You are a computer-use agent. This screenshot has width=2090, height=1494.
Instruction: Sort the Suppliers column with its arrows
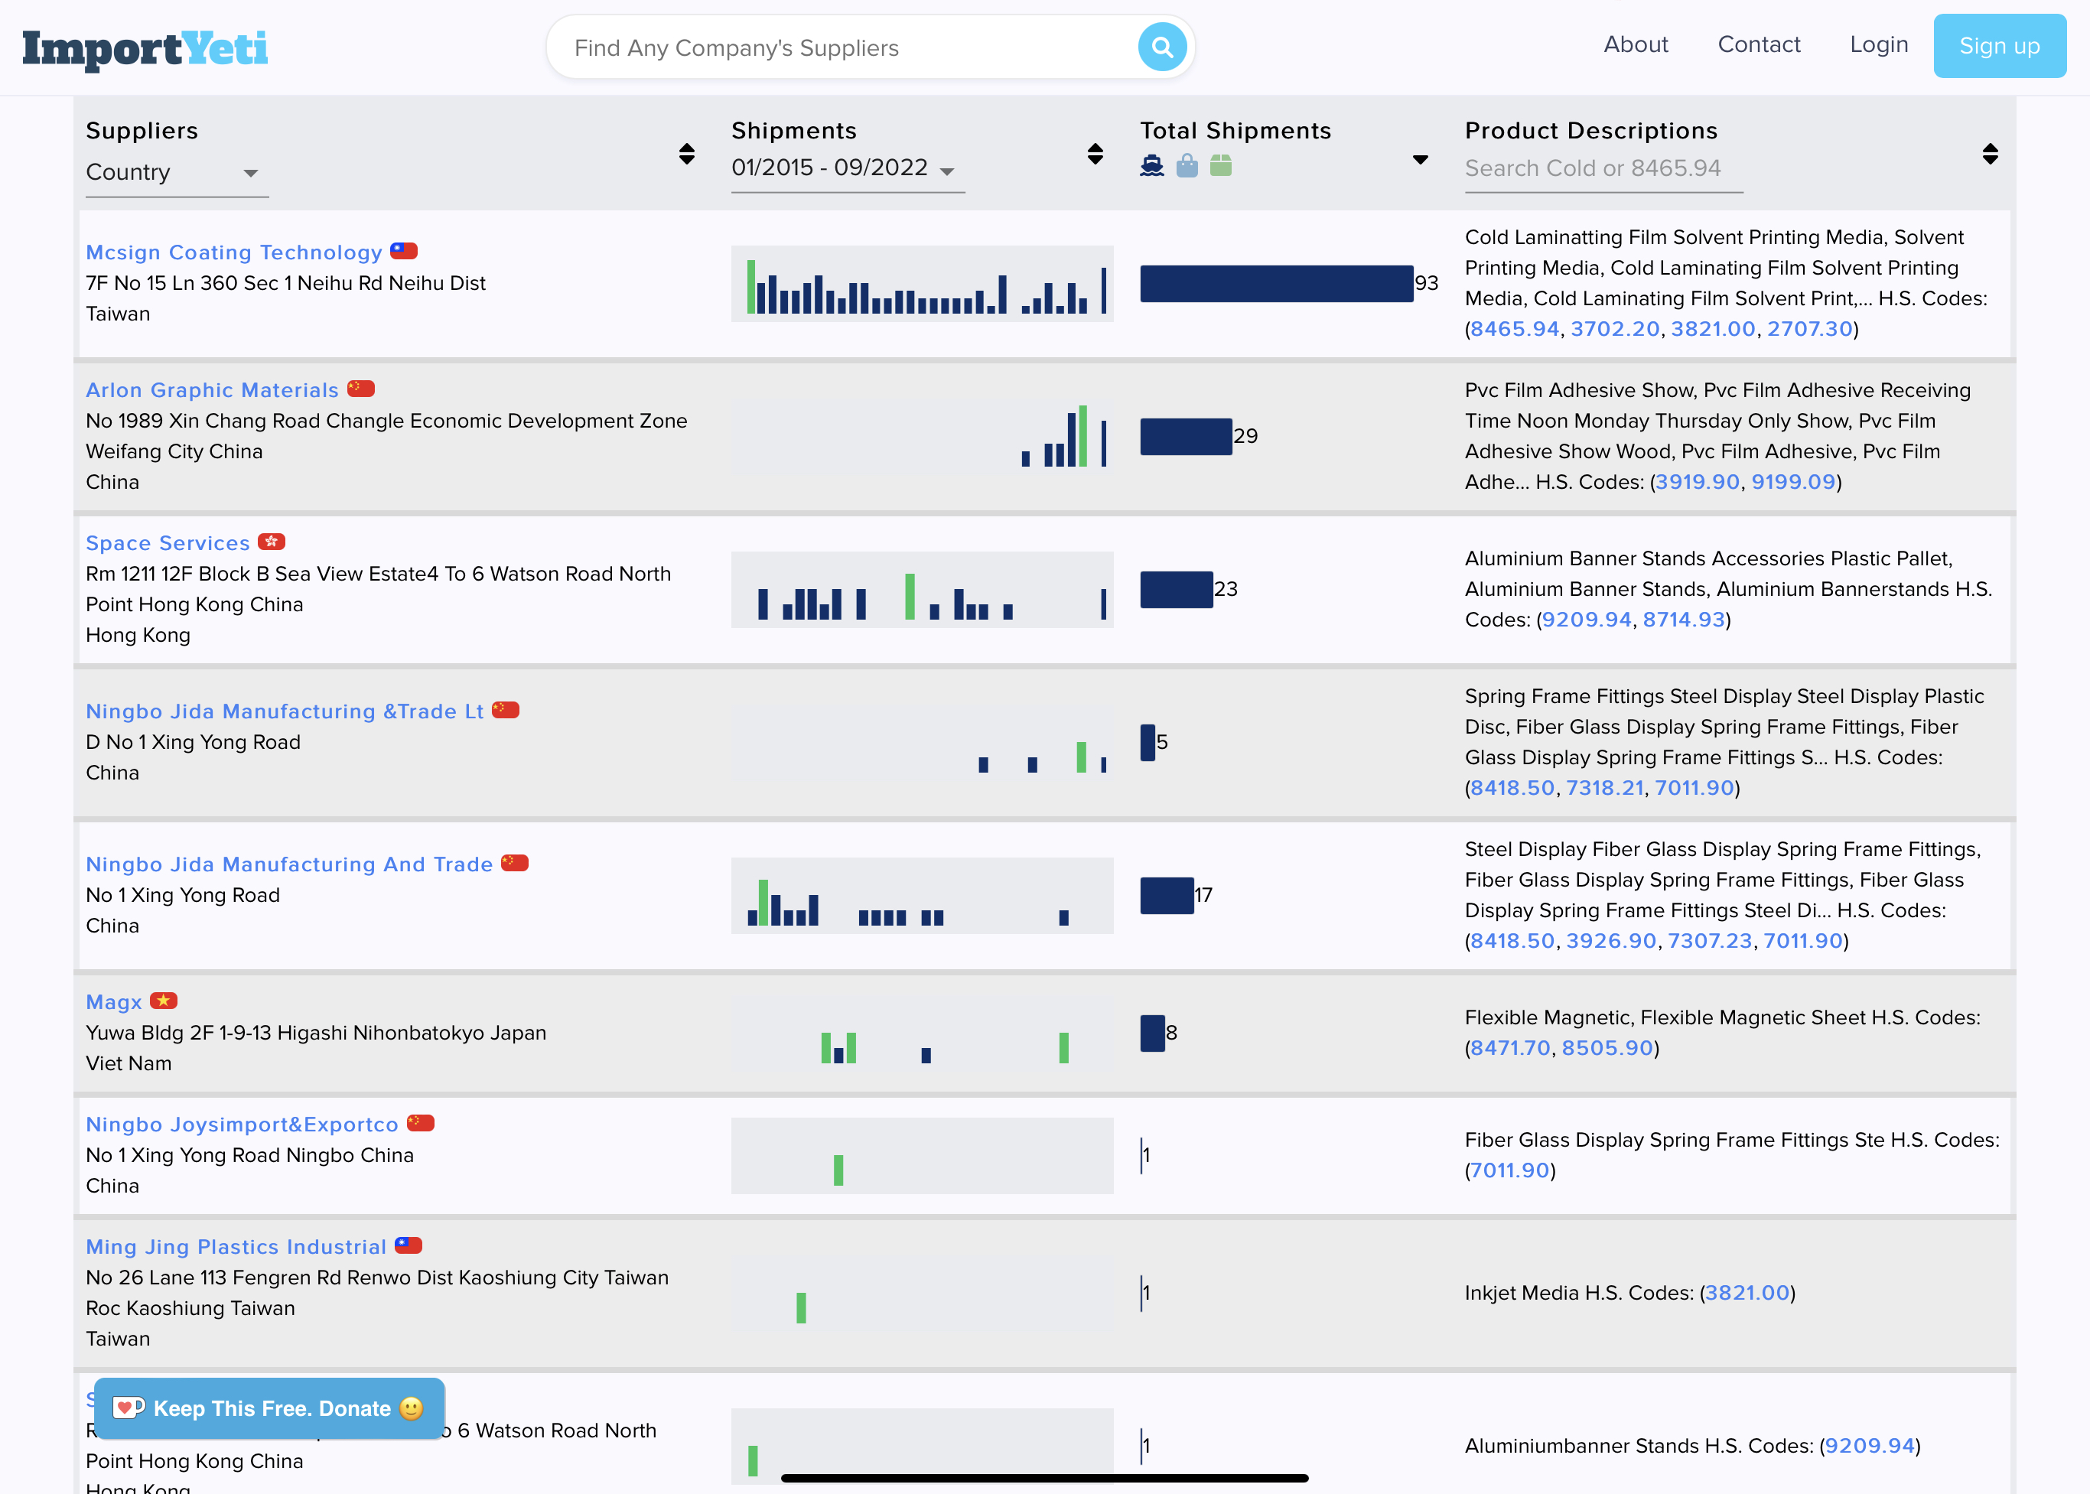click(686, 154)
